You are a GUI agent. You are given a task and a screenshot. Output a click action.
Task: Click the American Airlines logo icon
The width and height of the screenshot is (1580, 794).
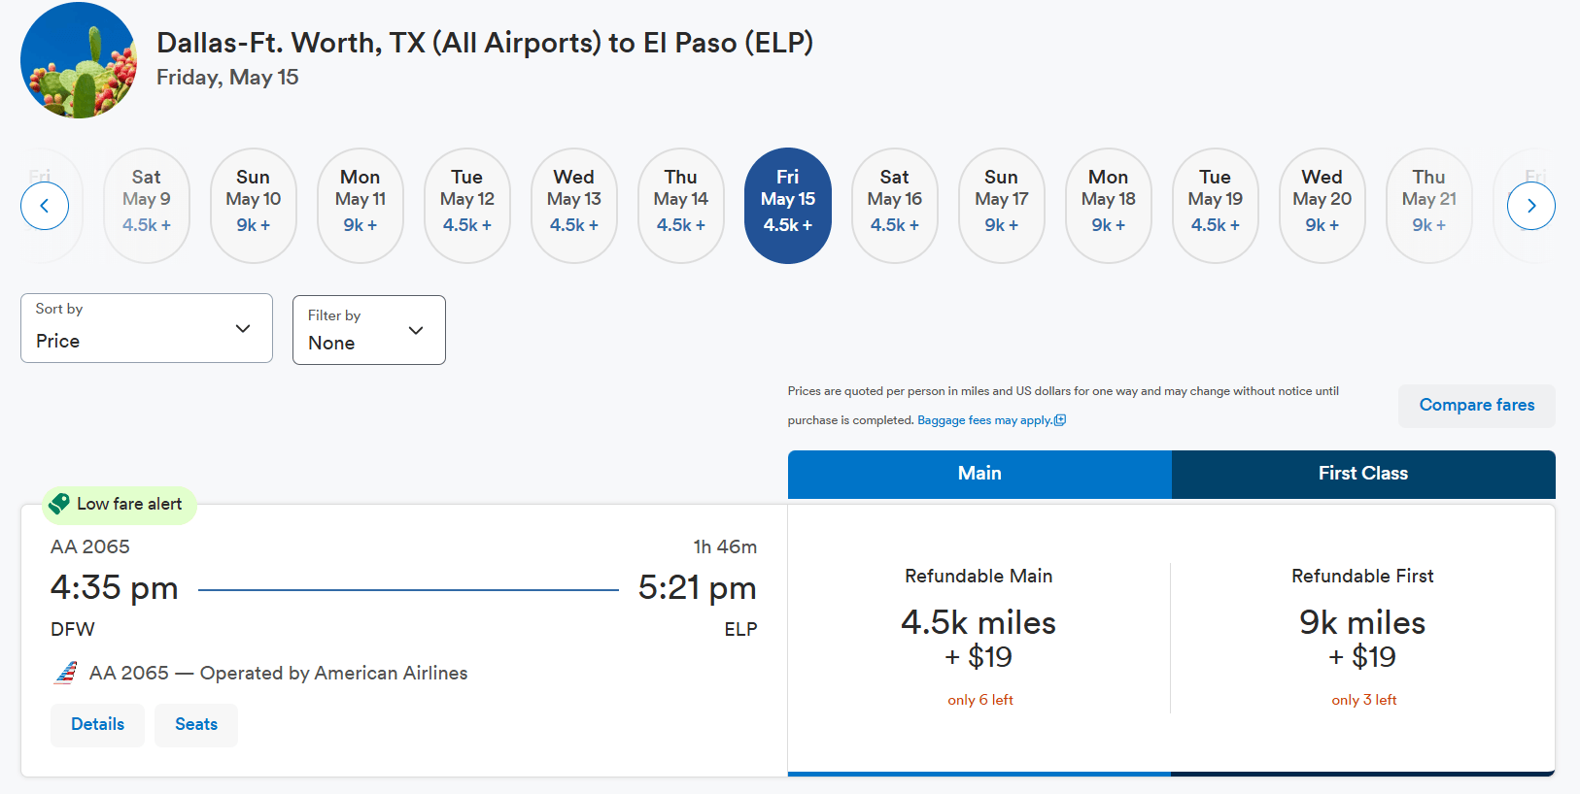(x=65, y=673)
